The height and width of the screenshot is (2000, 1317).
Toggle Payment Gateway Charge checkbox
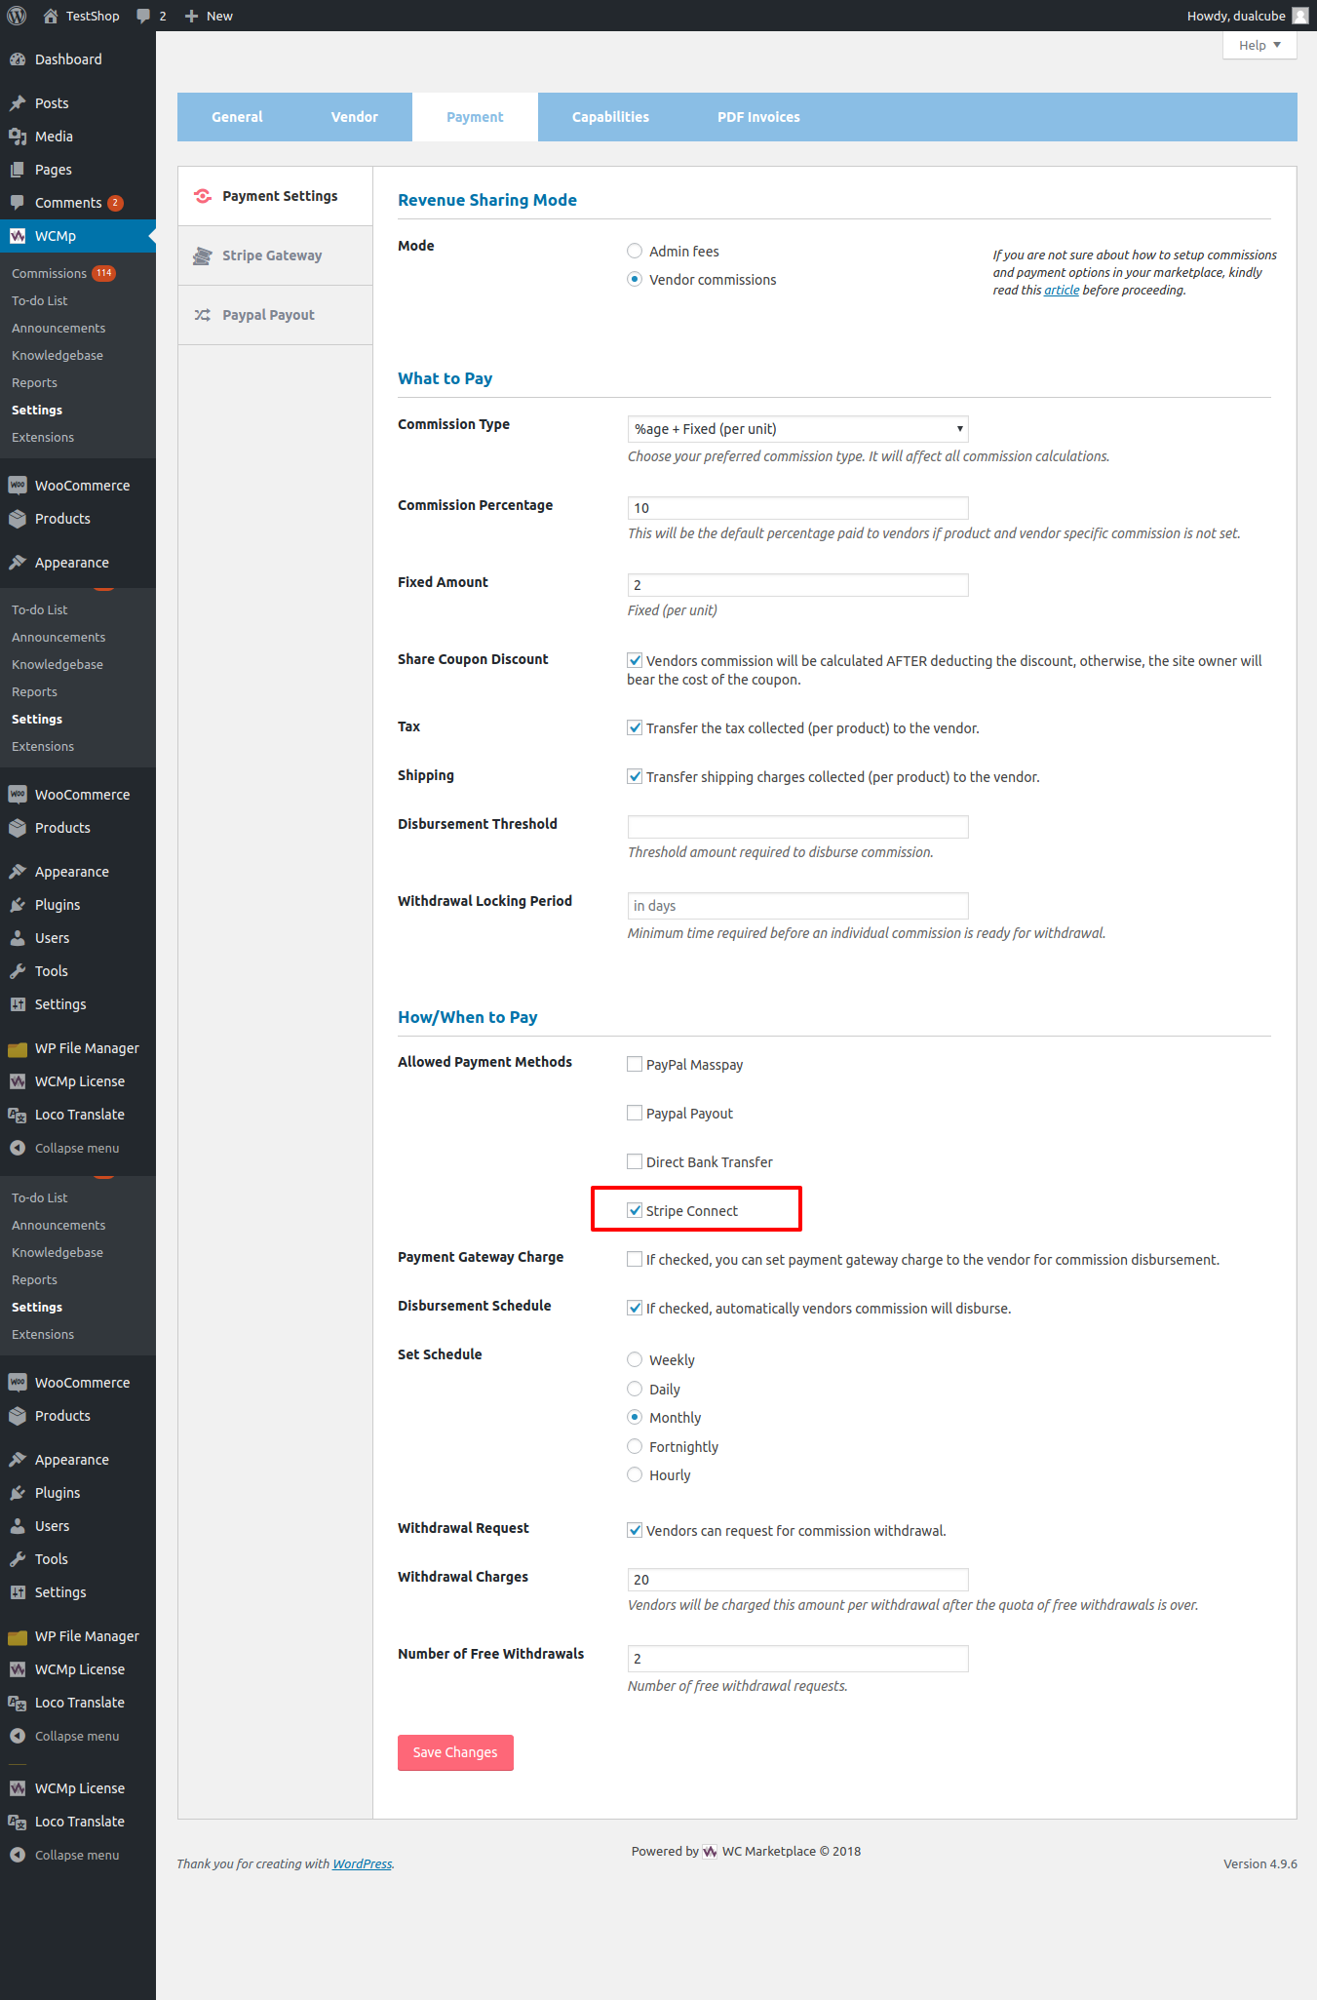point(635,1260)
